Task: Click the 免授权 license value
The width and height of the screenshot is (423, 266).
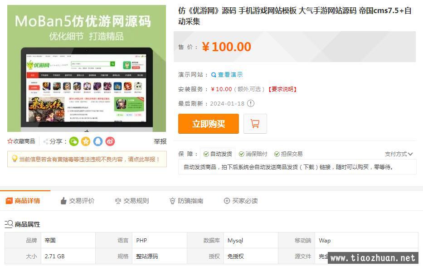Action: [235, 256]
